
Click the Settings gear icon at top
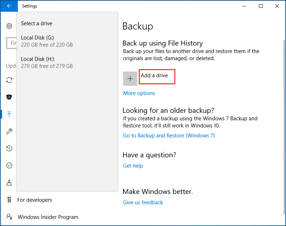[x=9, y=26]
